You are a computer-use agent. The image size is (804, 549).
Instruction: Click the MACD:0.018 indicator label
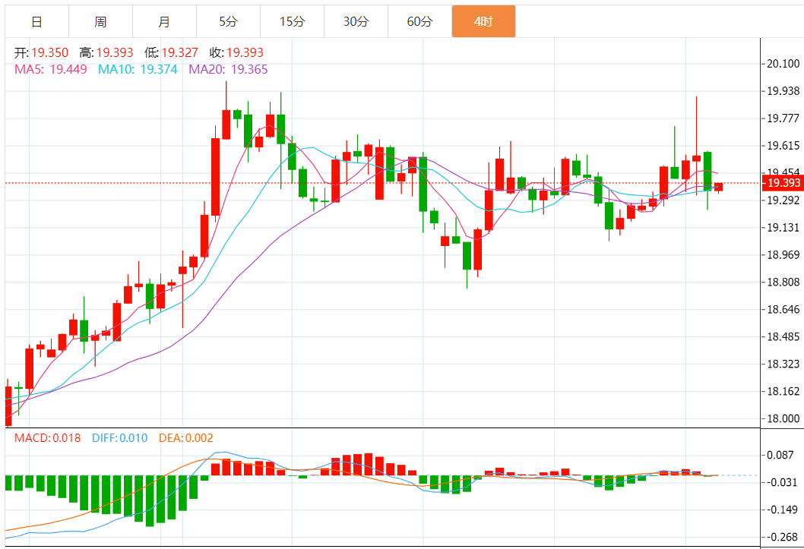coord(47,438)
